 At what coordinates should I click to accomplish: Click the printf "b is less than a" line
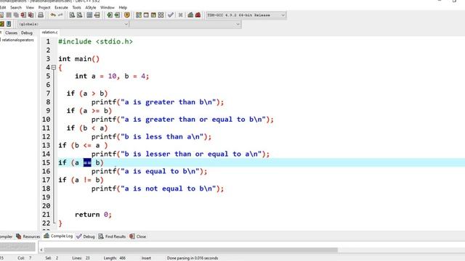coord(151,137)
